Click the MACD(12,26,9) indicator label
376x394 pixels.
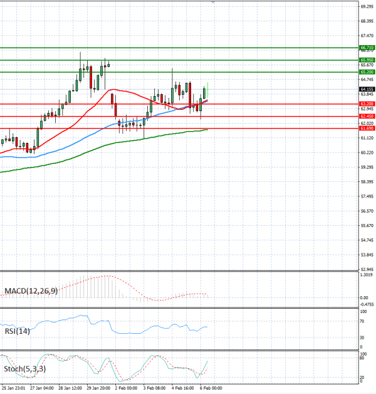[x=31, y=291]
